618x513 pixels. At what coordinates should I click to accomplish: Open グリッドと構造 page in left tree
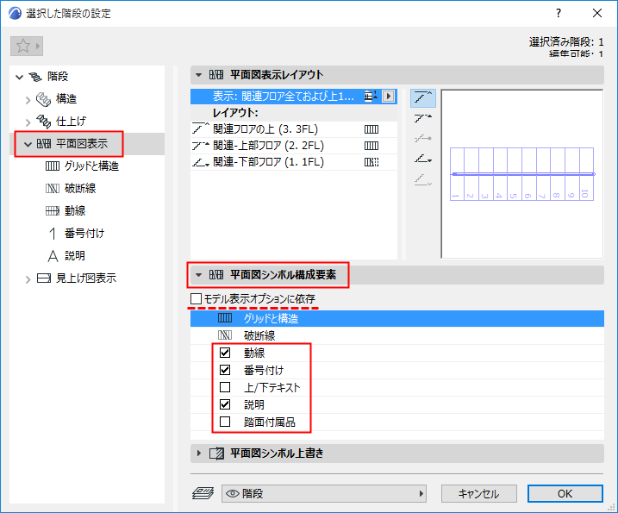click(x=91, y=166)
